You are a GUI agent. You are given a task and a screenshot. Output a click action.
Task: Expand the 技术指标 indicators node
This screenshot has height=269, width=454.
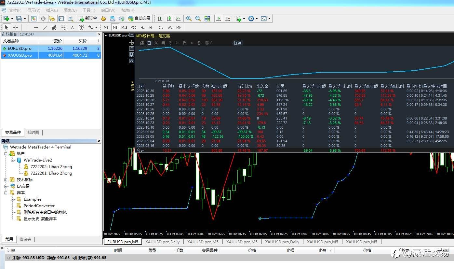6,179
